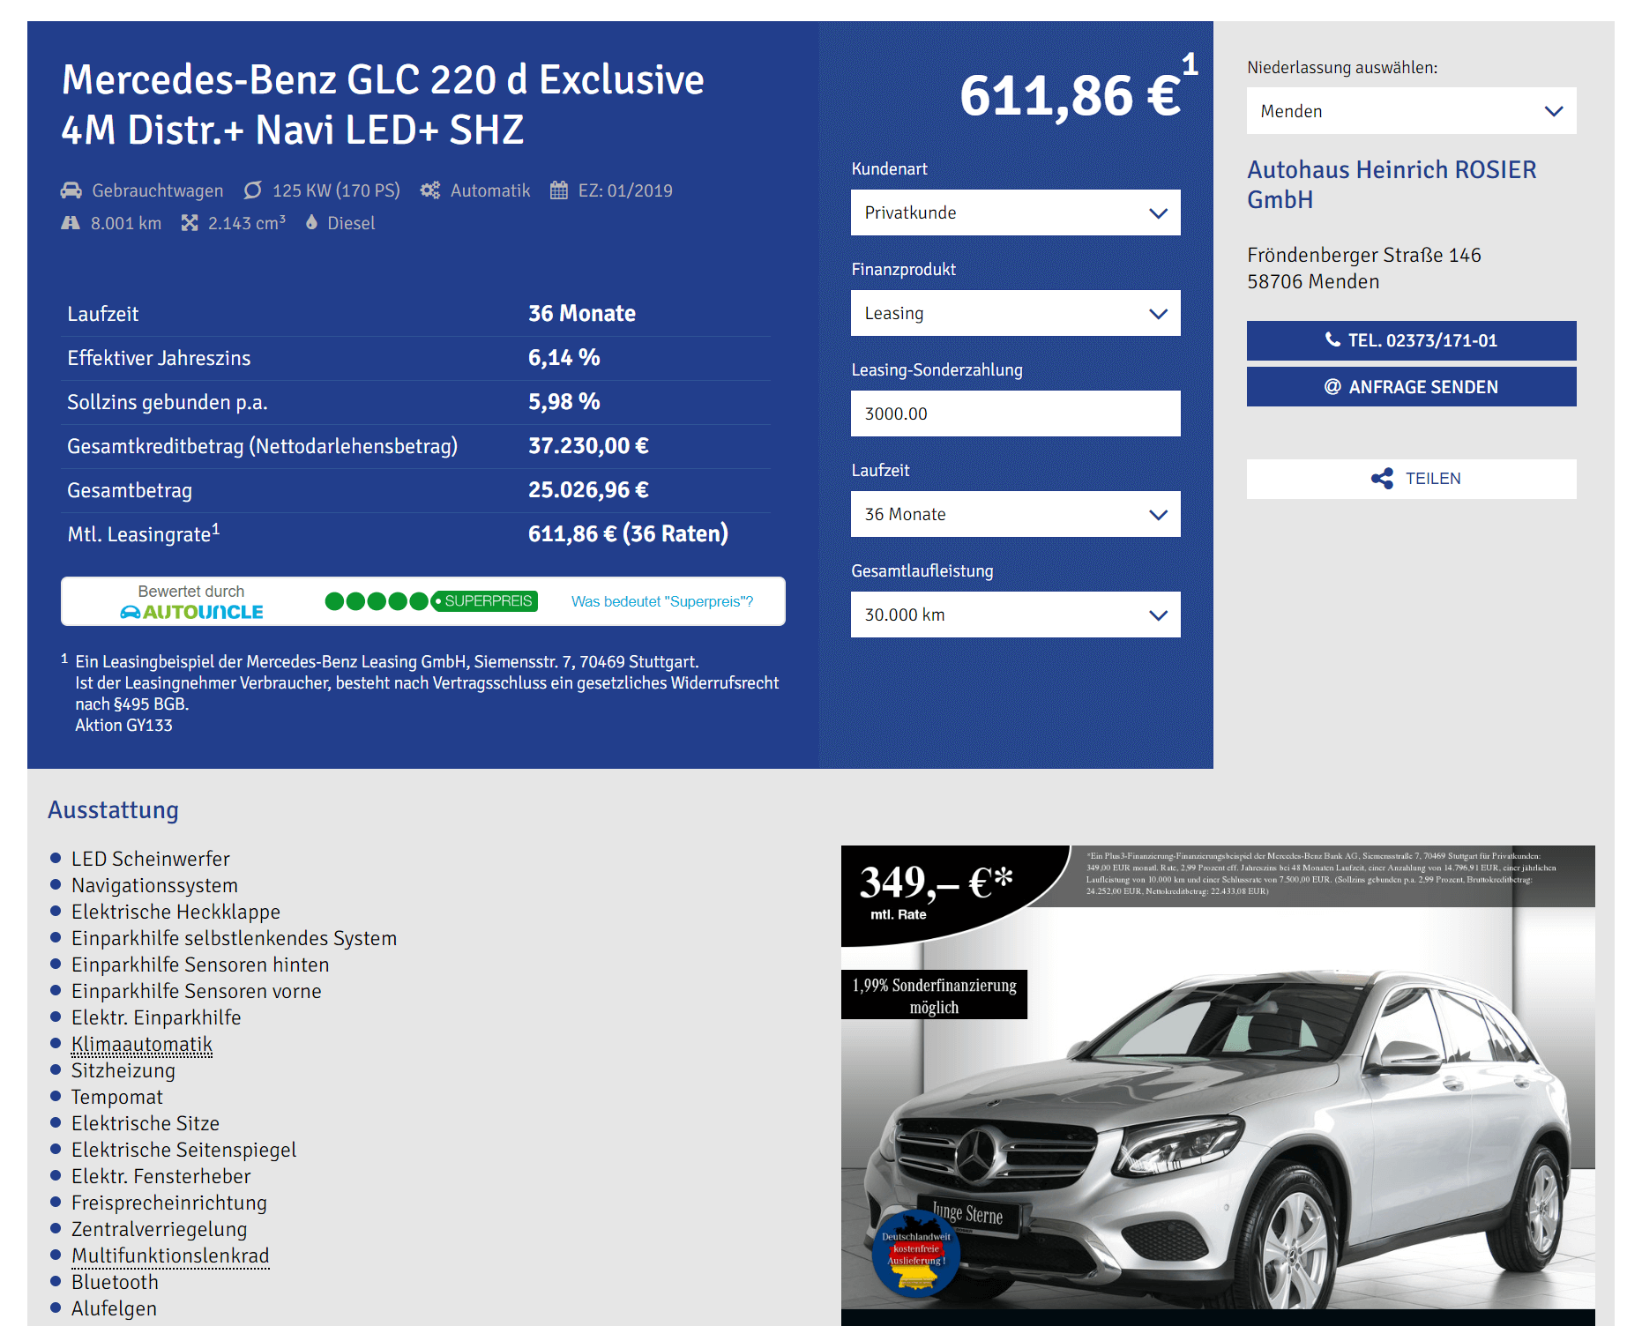1642x1326 pixels.
Task: Click the Elektrische Seitenspiegel list item
Action: click(183, 1150)
